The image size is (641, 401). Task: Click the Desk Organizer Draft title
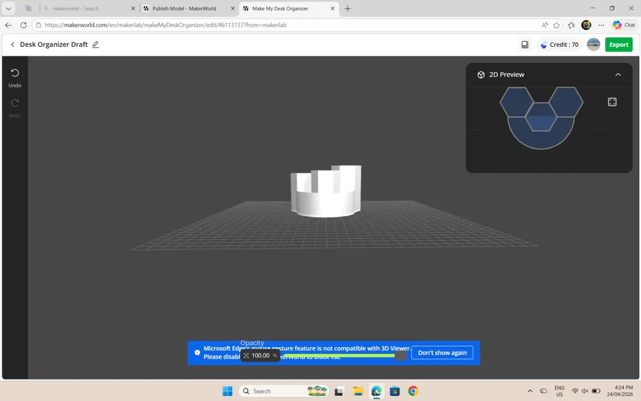tap(54, 44)
